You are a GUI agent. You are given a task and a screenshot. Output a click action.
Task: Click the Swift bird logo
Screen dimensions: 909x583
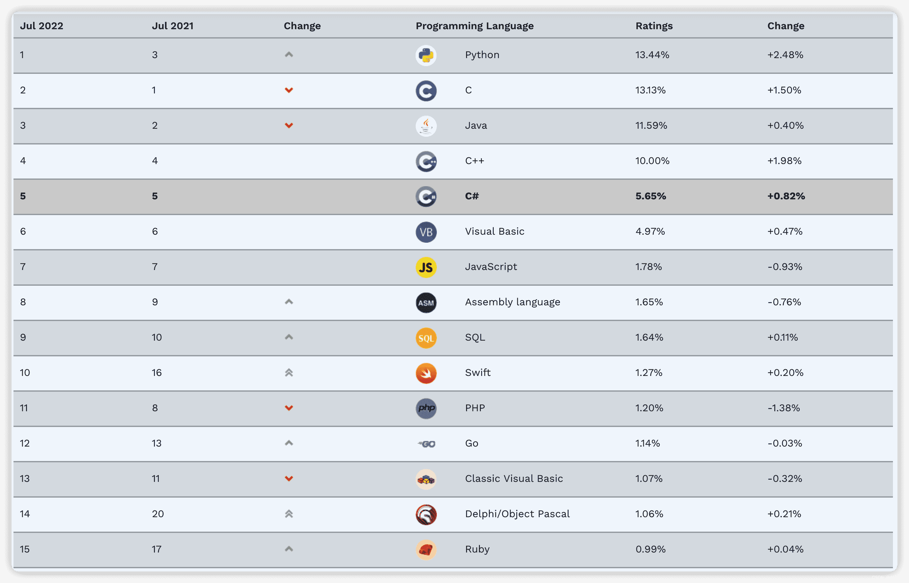426,373
